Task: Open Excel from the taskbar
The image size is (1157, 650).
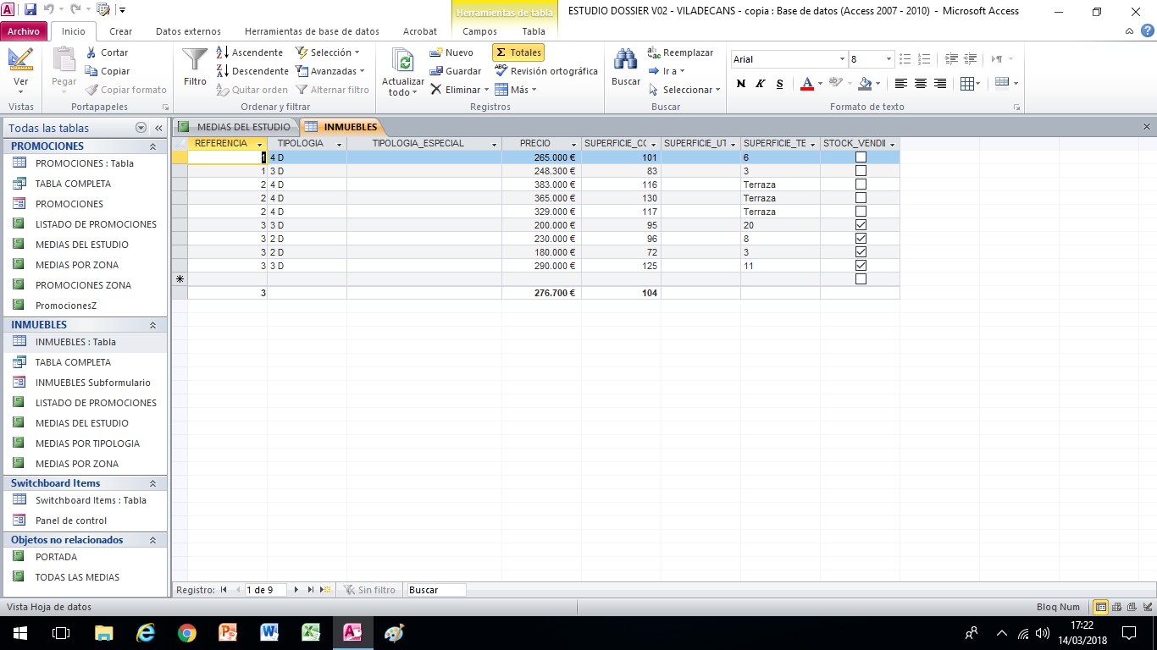Action: tap(311, 632)
